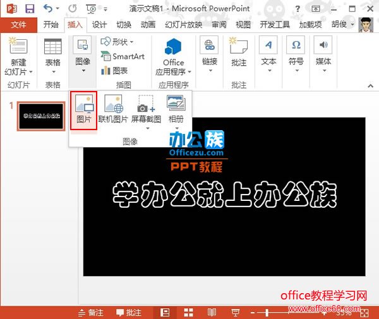Click the 图像 group button
Viewport: 379px width, 319px height.
tap(83, 54)
